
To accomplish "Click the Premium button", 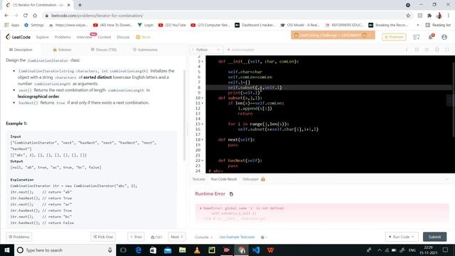I will point(394,37).
